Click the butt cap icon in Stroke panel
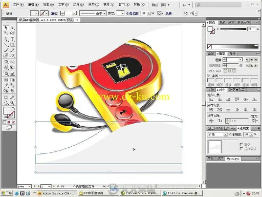Viewport: 262px width, 197px height. (x=247, y=60)
